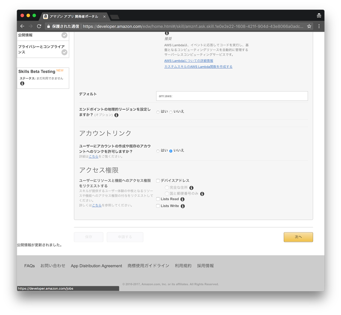Image resolution: width=341 pixels, height=315 pixels.
Task: Click the browser forward arrow
Action: coord(30,26)
